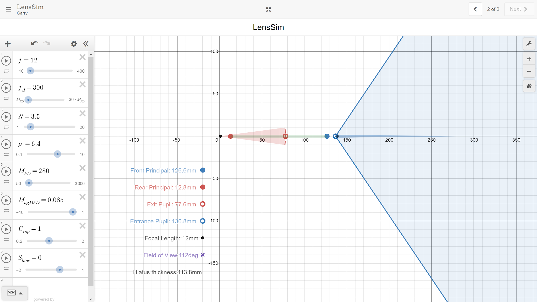Collapse the expression list panel
The image size is (537, 302).
point(86,44)
